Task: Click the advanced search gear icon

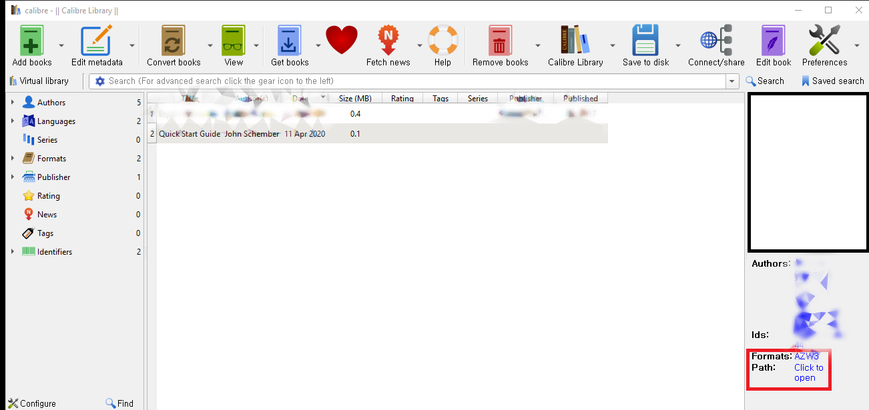Action: pos(100,81)
